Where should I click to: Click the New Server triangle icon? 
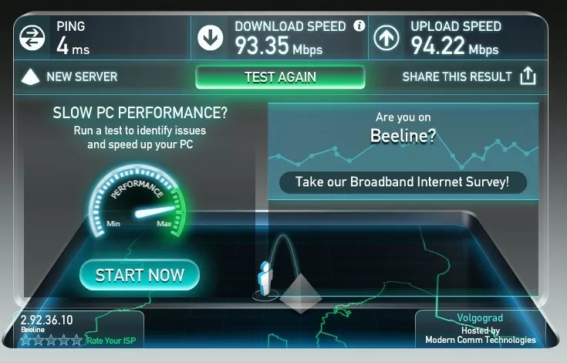[30, 76]
